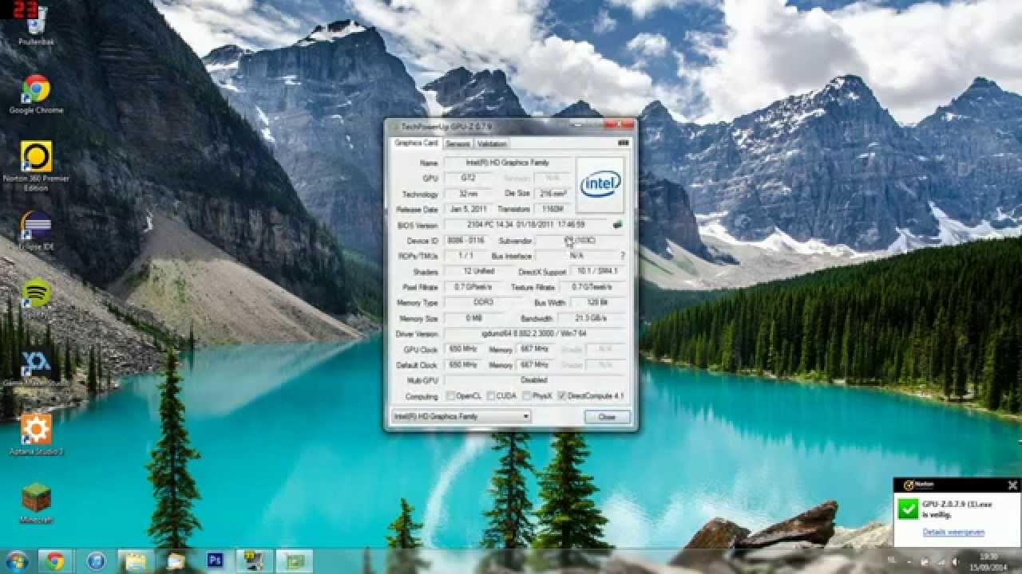
Task: Uncheck the DirectCompute 4.1 checkbox
Action: 562,395
